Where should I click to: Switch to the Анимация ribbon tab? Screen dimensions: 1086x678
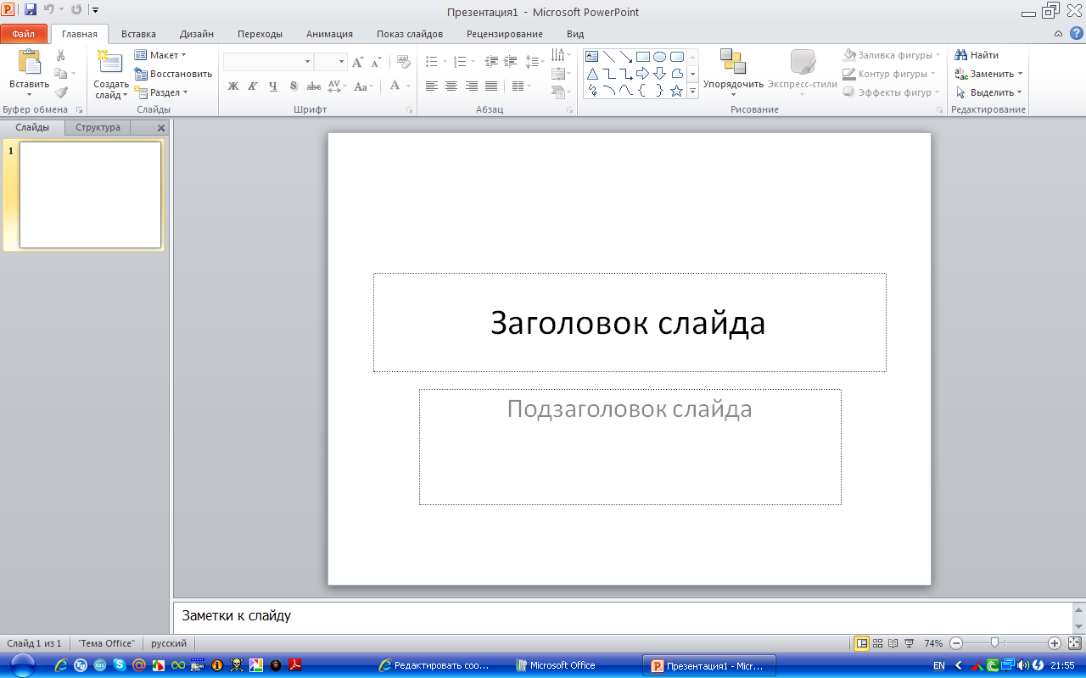click(x=329, y=34)
